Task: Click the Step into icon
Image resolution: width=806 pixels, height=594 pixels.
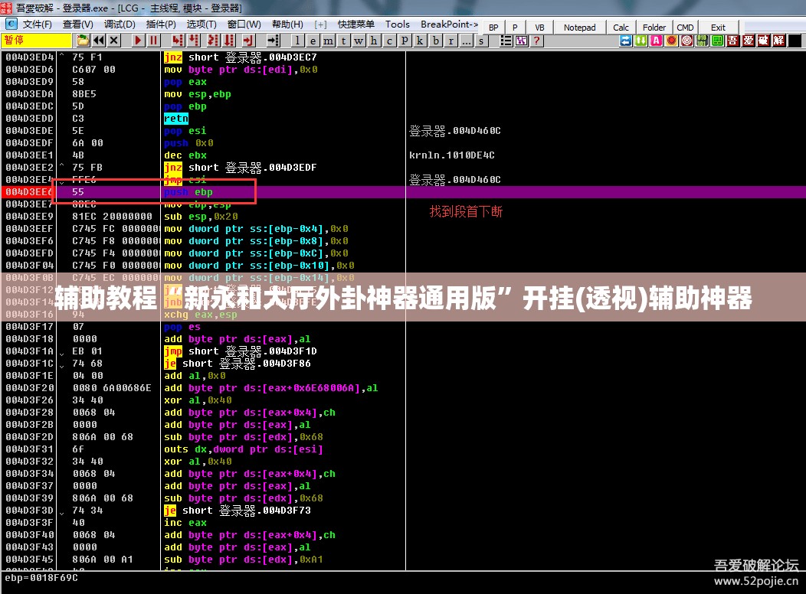Action: tap(178, 41)
